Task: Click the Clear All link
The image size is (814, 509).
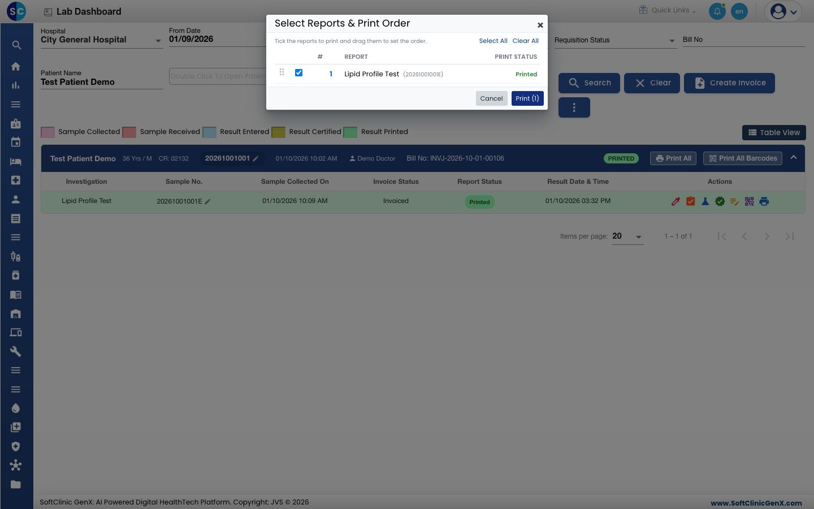Action: (x=526, y=41)
